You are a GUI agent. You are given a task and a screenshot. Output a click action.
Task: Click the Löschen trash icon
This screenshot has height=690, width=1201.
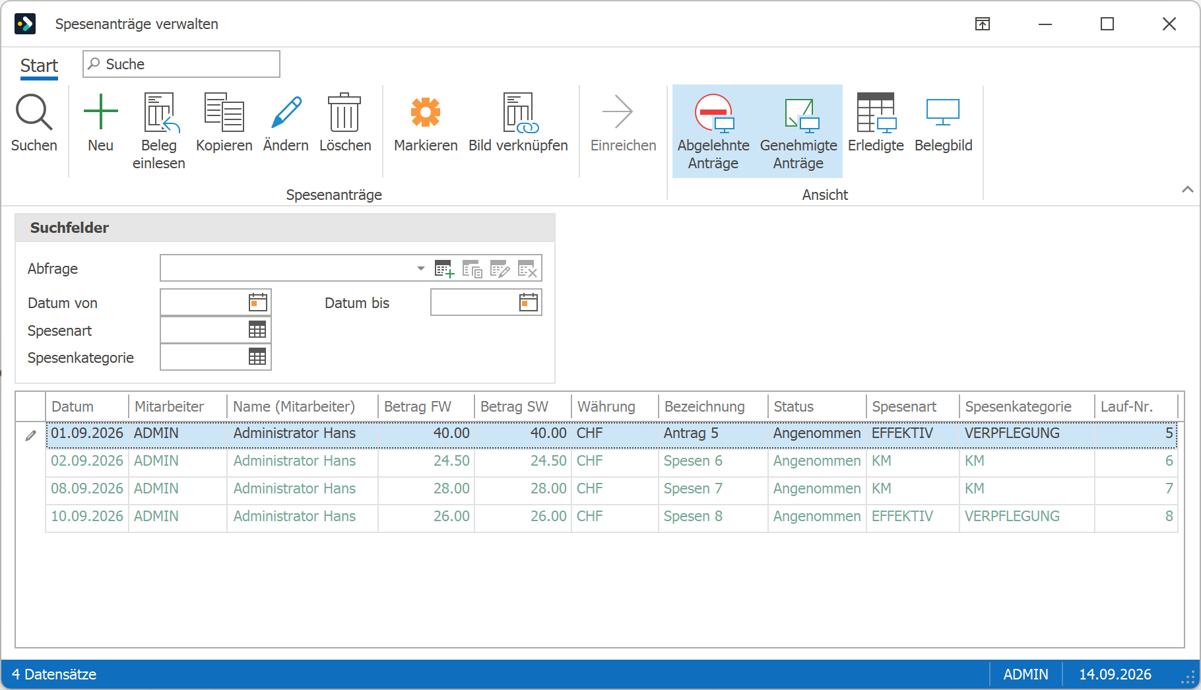(344, 112)
